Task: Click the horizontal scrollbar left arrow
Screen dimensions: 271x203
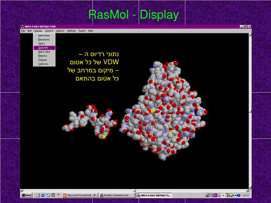Action: click(22, 190)
